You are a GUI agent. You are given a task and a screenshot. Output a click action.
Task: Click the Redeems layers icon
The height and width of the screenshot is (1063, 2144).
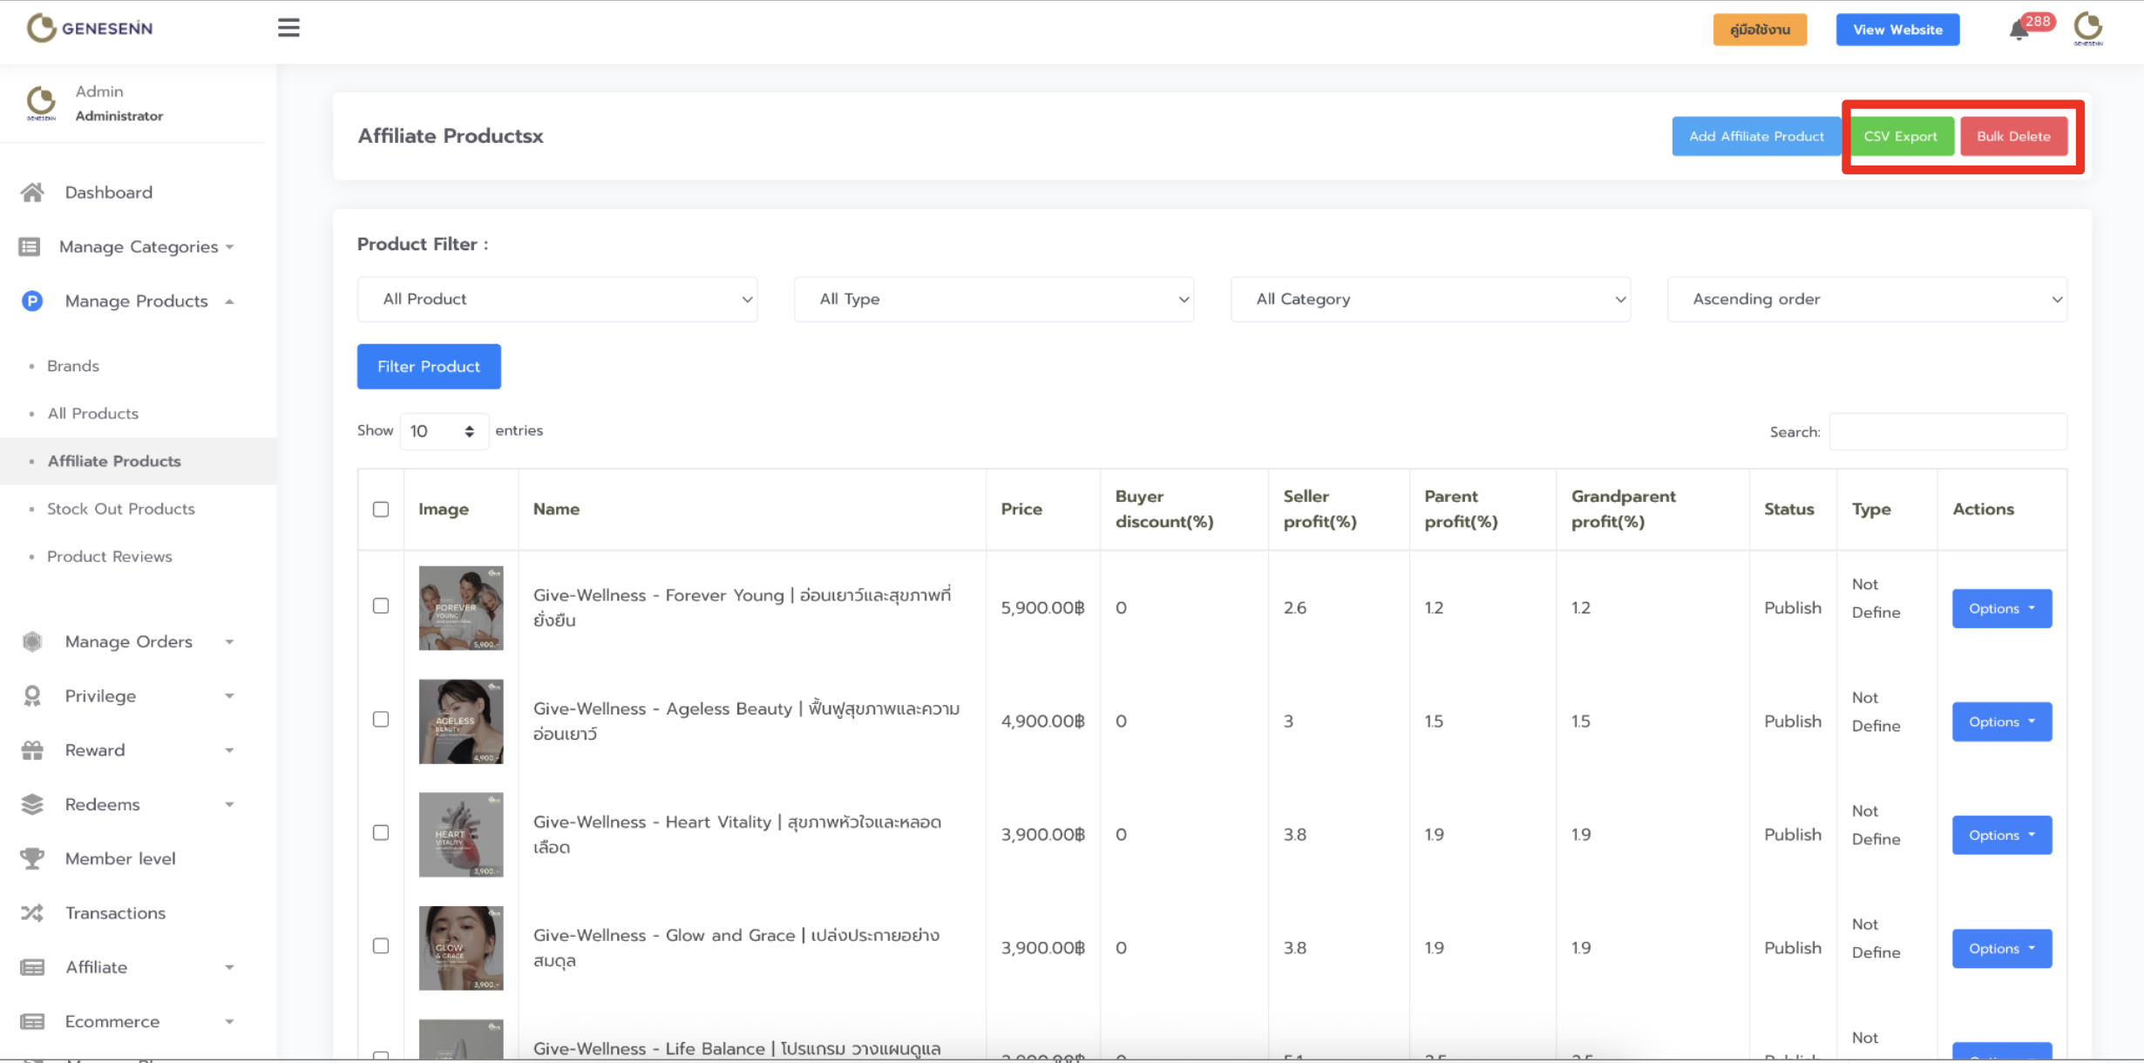[x=32, y=804]
